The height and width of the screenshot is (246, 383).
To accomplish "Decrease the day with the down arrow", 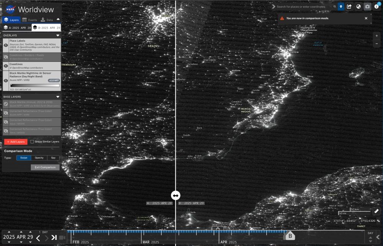I will coord(30,242).
